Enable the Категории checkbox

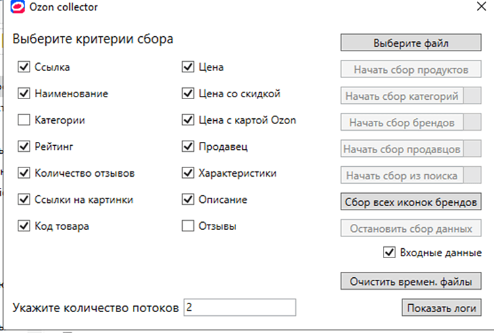(24, 120)
